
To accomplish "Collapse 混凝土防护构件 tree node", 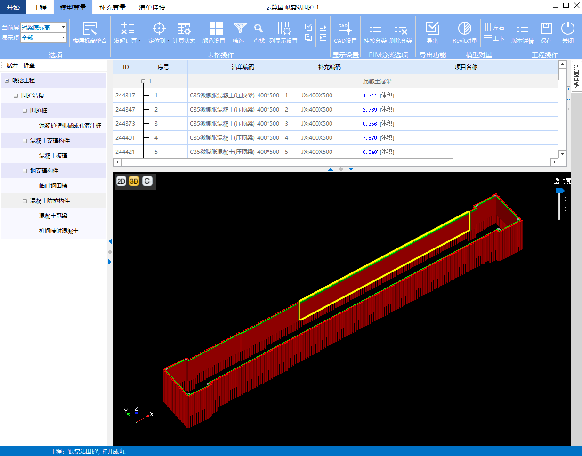I will [24, 201].
